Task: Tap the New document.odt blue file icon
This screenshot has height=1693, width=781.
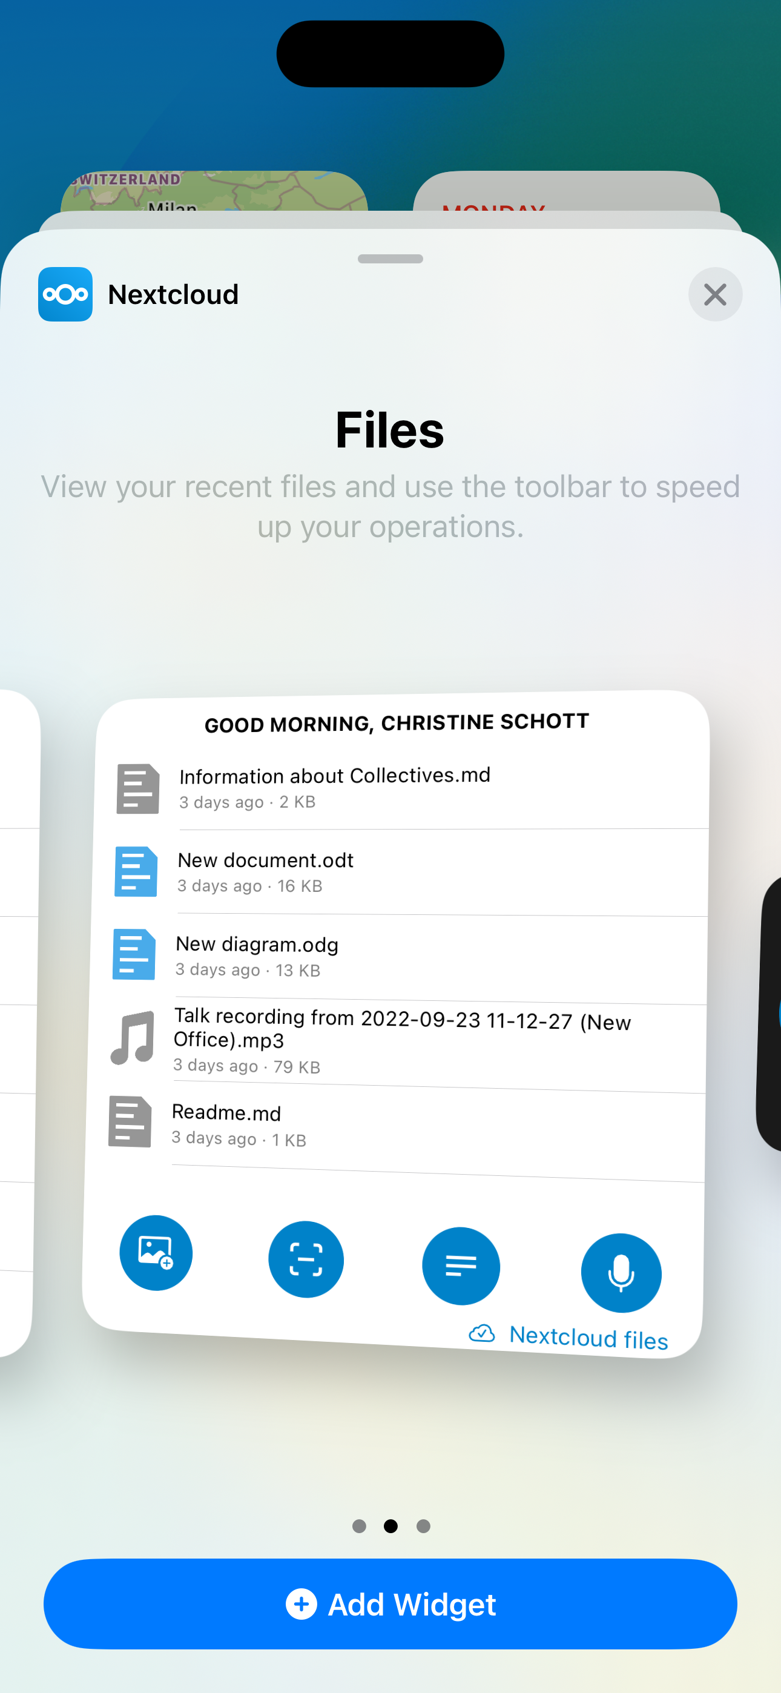Action: click(x=136, y=871)
